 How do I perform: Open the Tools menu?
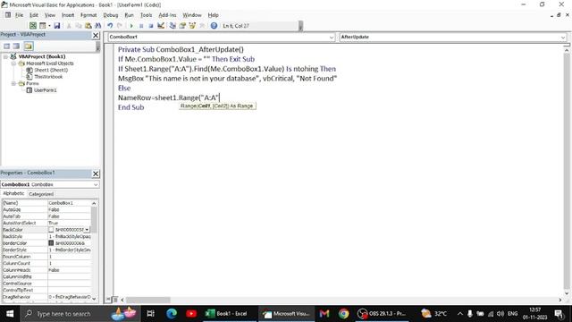pyautogui.click(x=147, y=15)
